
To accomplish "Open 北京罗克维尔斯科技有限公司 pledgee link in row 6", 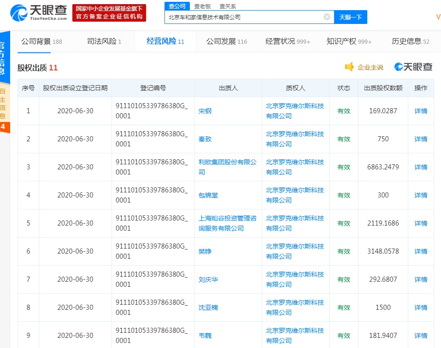I will click(x=295, y=251).
